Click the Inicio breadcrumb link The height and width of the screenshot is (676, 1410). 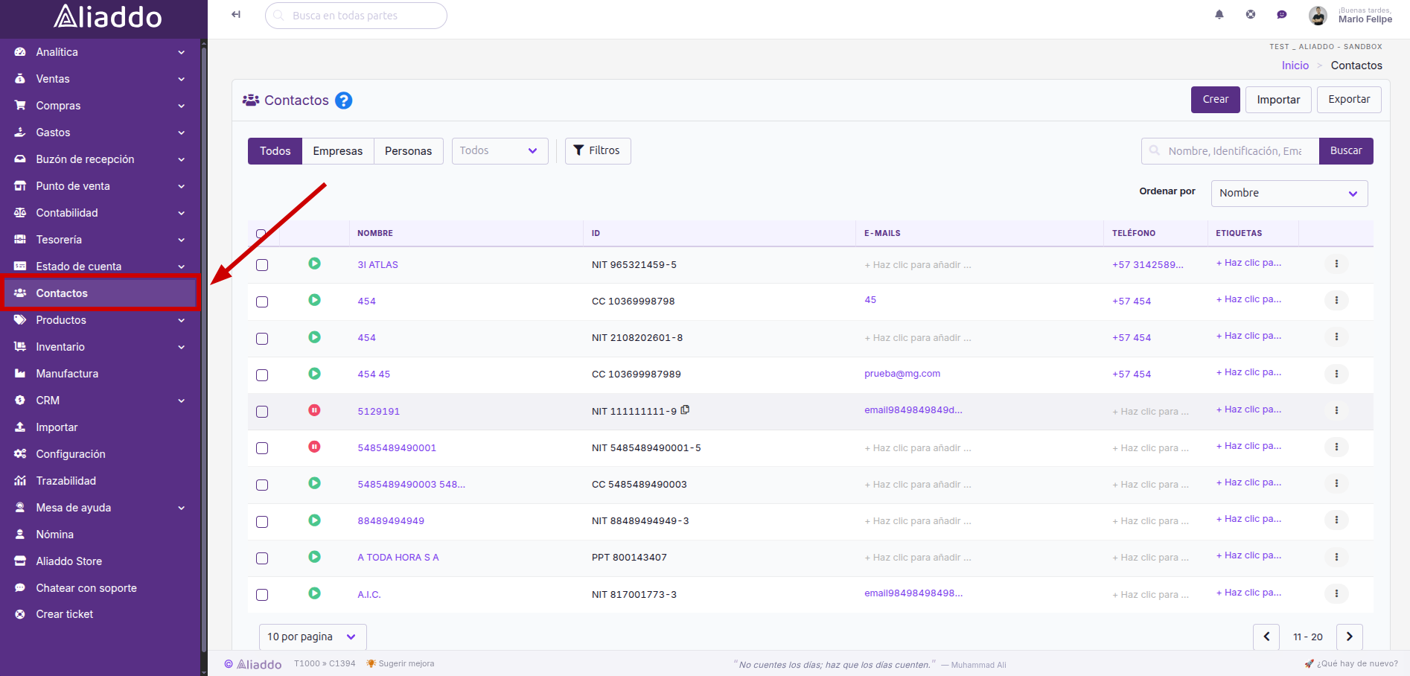(1295, 66)
